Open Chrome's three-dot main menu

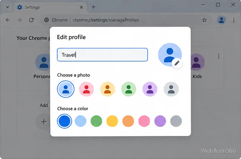tap(234, 20)
